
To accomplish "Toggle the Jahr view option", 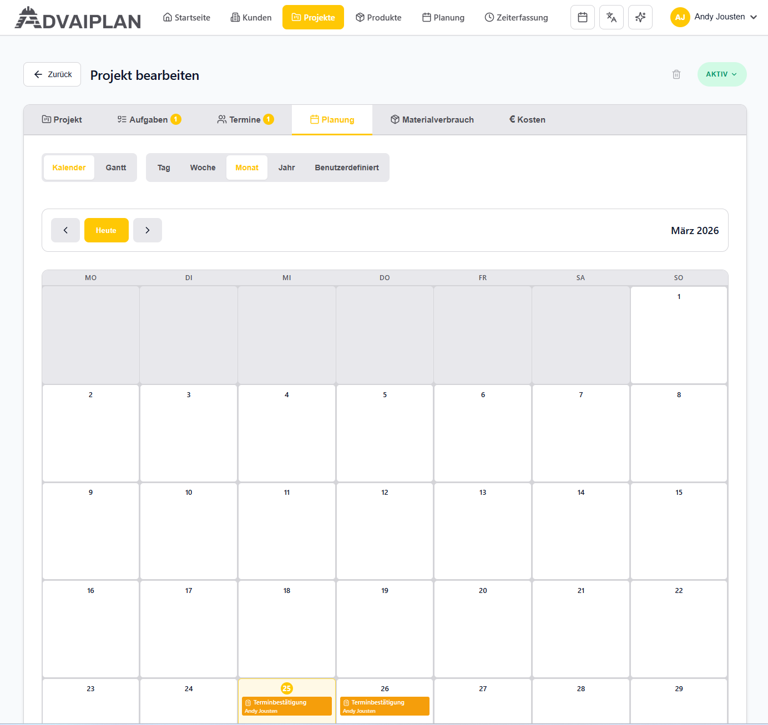I will click(x=286, y=167).
